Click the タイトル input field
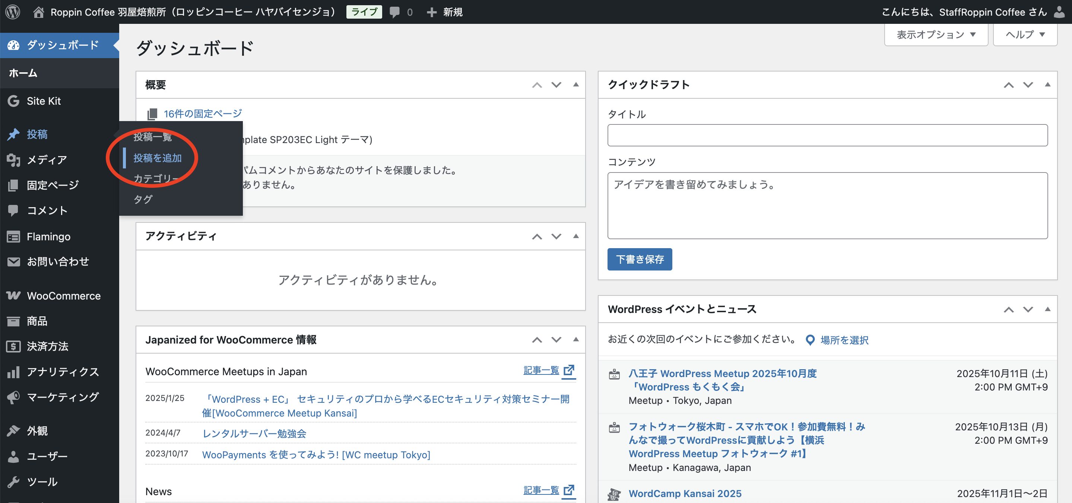The height and width of the screenshot is (503, 1072). coord(827,135)
